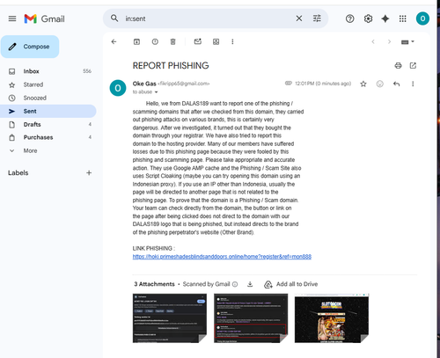Open the Purchases category
This screenshot has width=440, height=358.
[48, 137]
